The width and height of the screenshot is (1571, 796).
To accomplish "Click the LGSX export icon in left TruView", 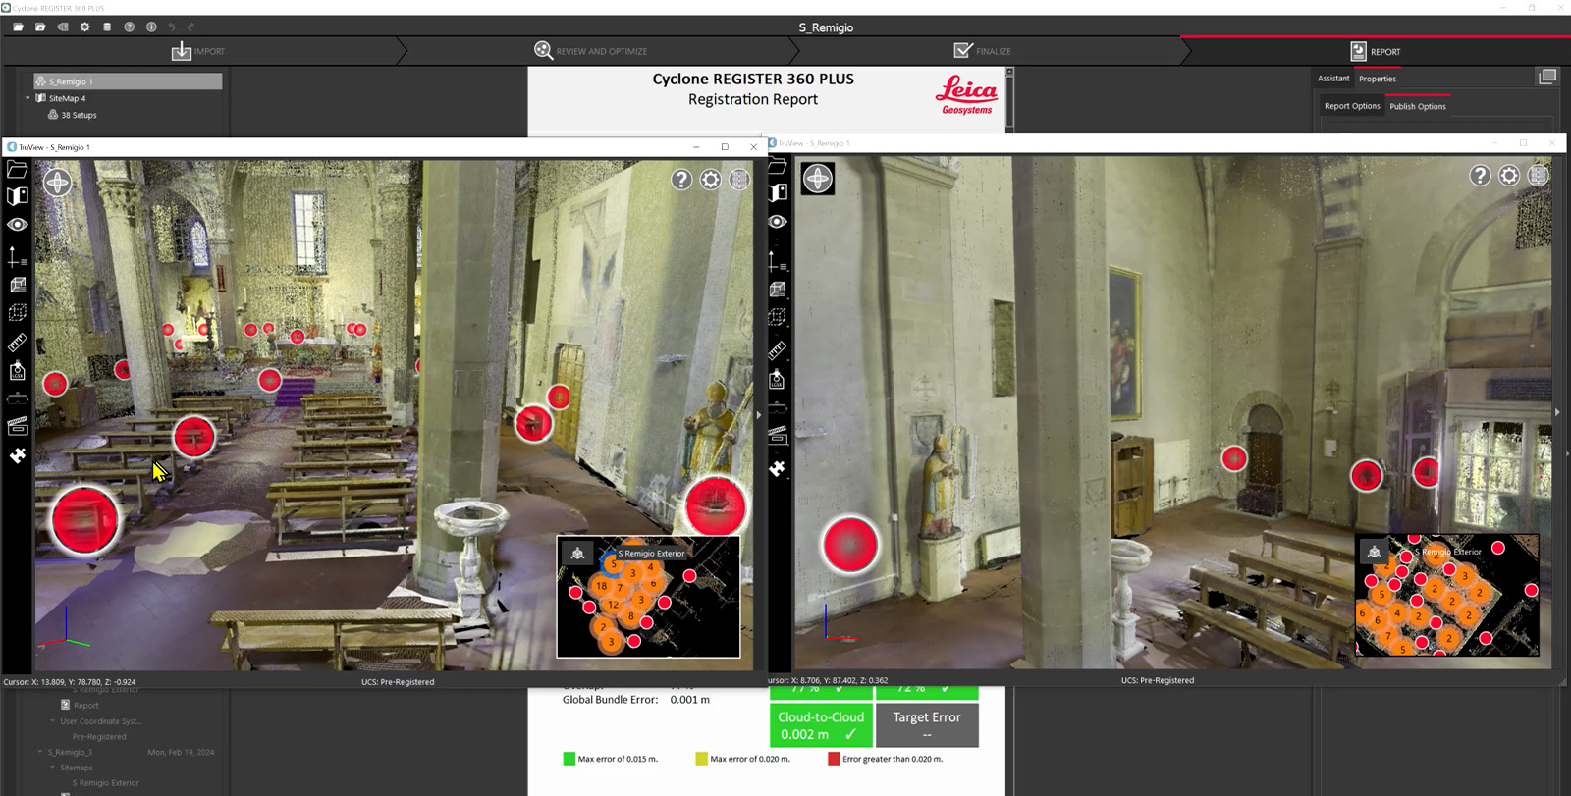I will [x=17, y=371].
